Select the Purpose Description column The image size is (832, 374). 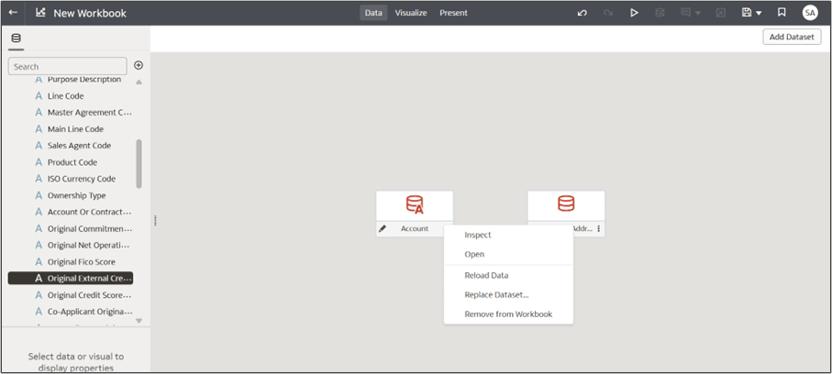pos(84,79)
